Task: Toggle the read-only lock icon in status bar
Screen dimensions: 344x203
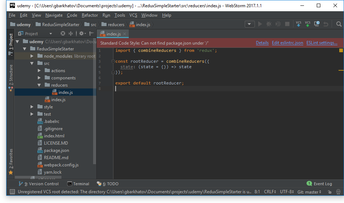Action: (x=329, y=192)
